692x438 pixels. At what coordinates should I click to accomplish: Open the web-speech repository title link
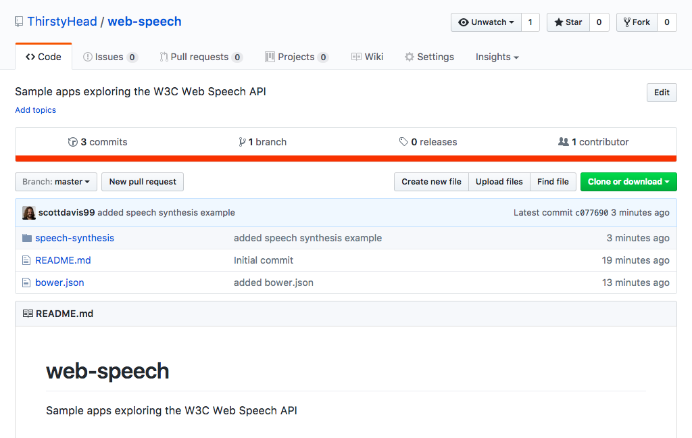coord(145,22)
